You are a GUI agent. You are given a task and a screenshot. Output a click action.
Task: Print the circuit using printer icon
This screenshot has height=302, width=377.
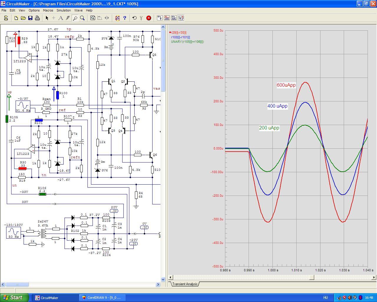37,18
